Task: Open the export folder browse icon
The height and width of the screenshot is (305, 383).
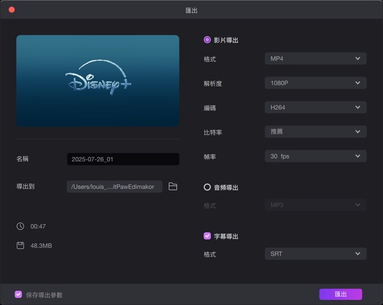Action: 173,186
